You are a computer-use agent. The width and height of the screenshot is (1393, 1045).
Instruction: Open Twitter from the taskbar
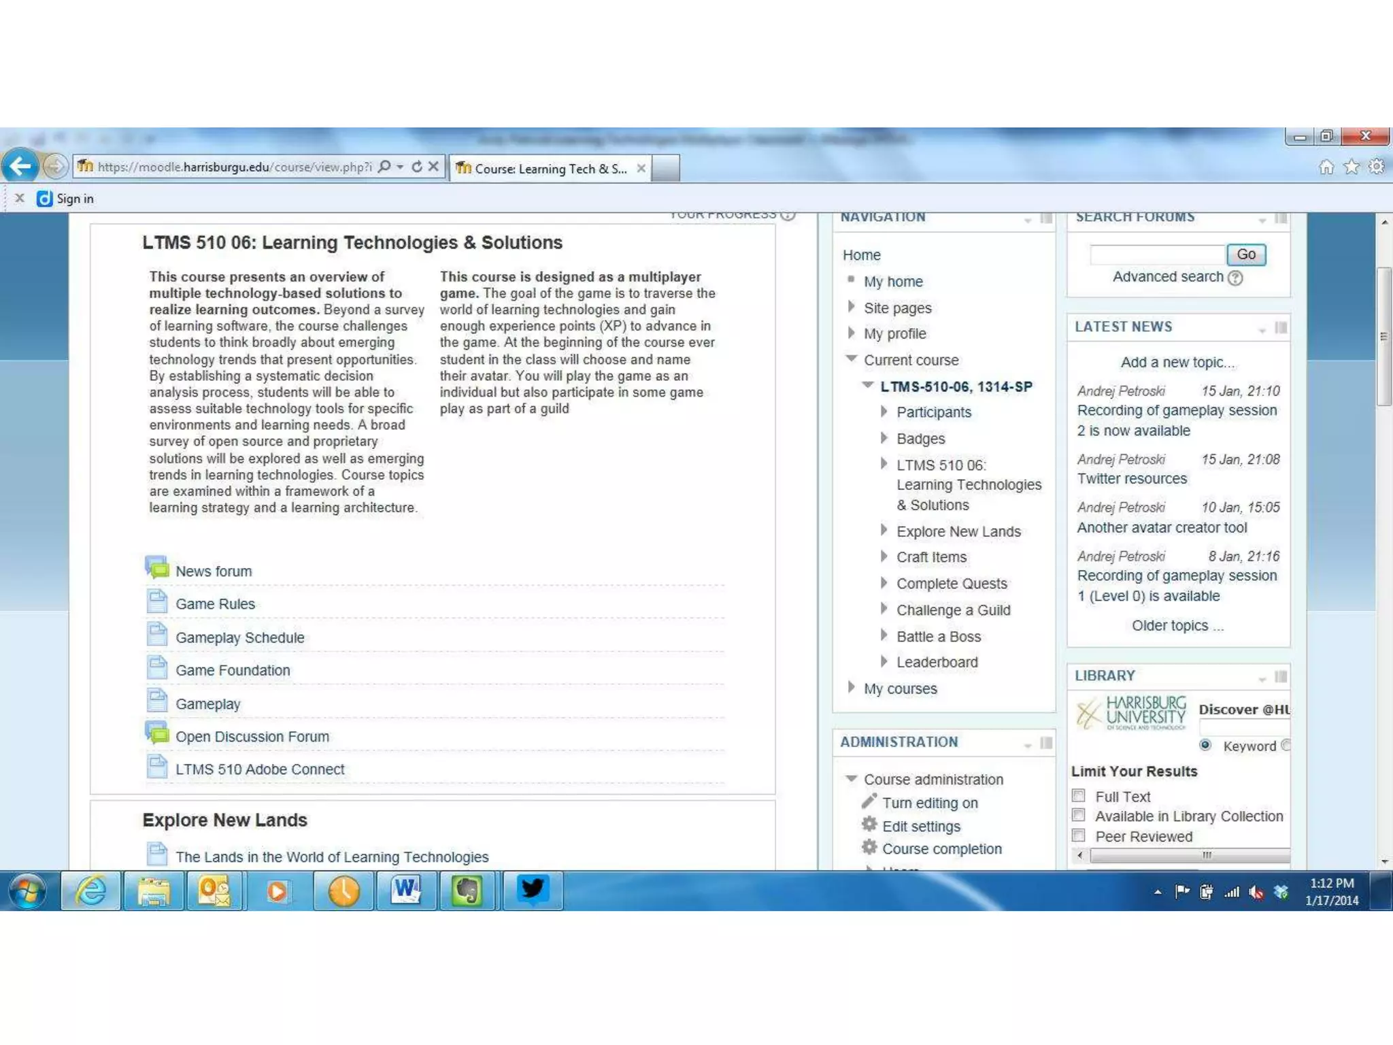(533, 890)
